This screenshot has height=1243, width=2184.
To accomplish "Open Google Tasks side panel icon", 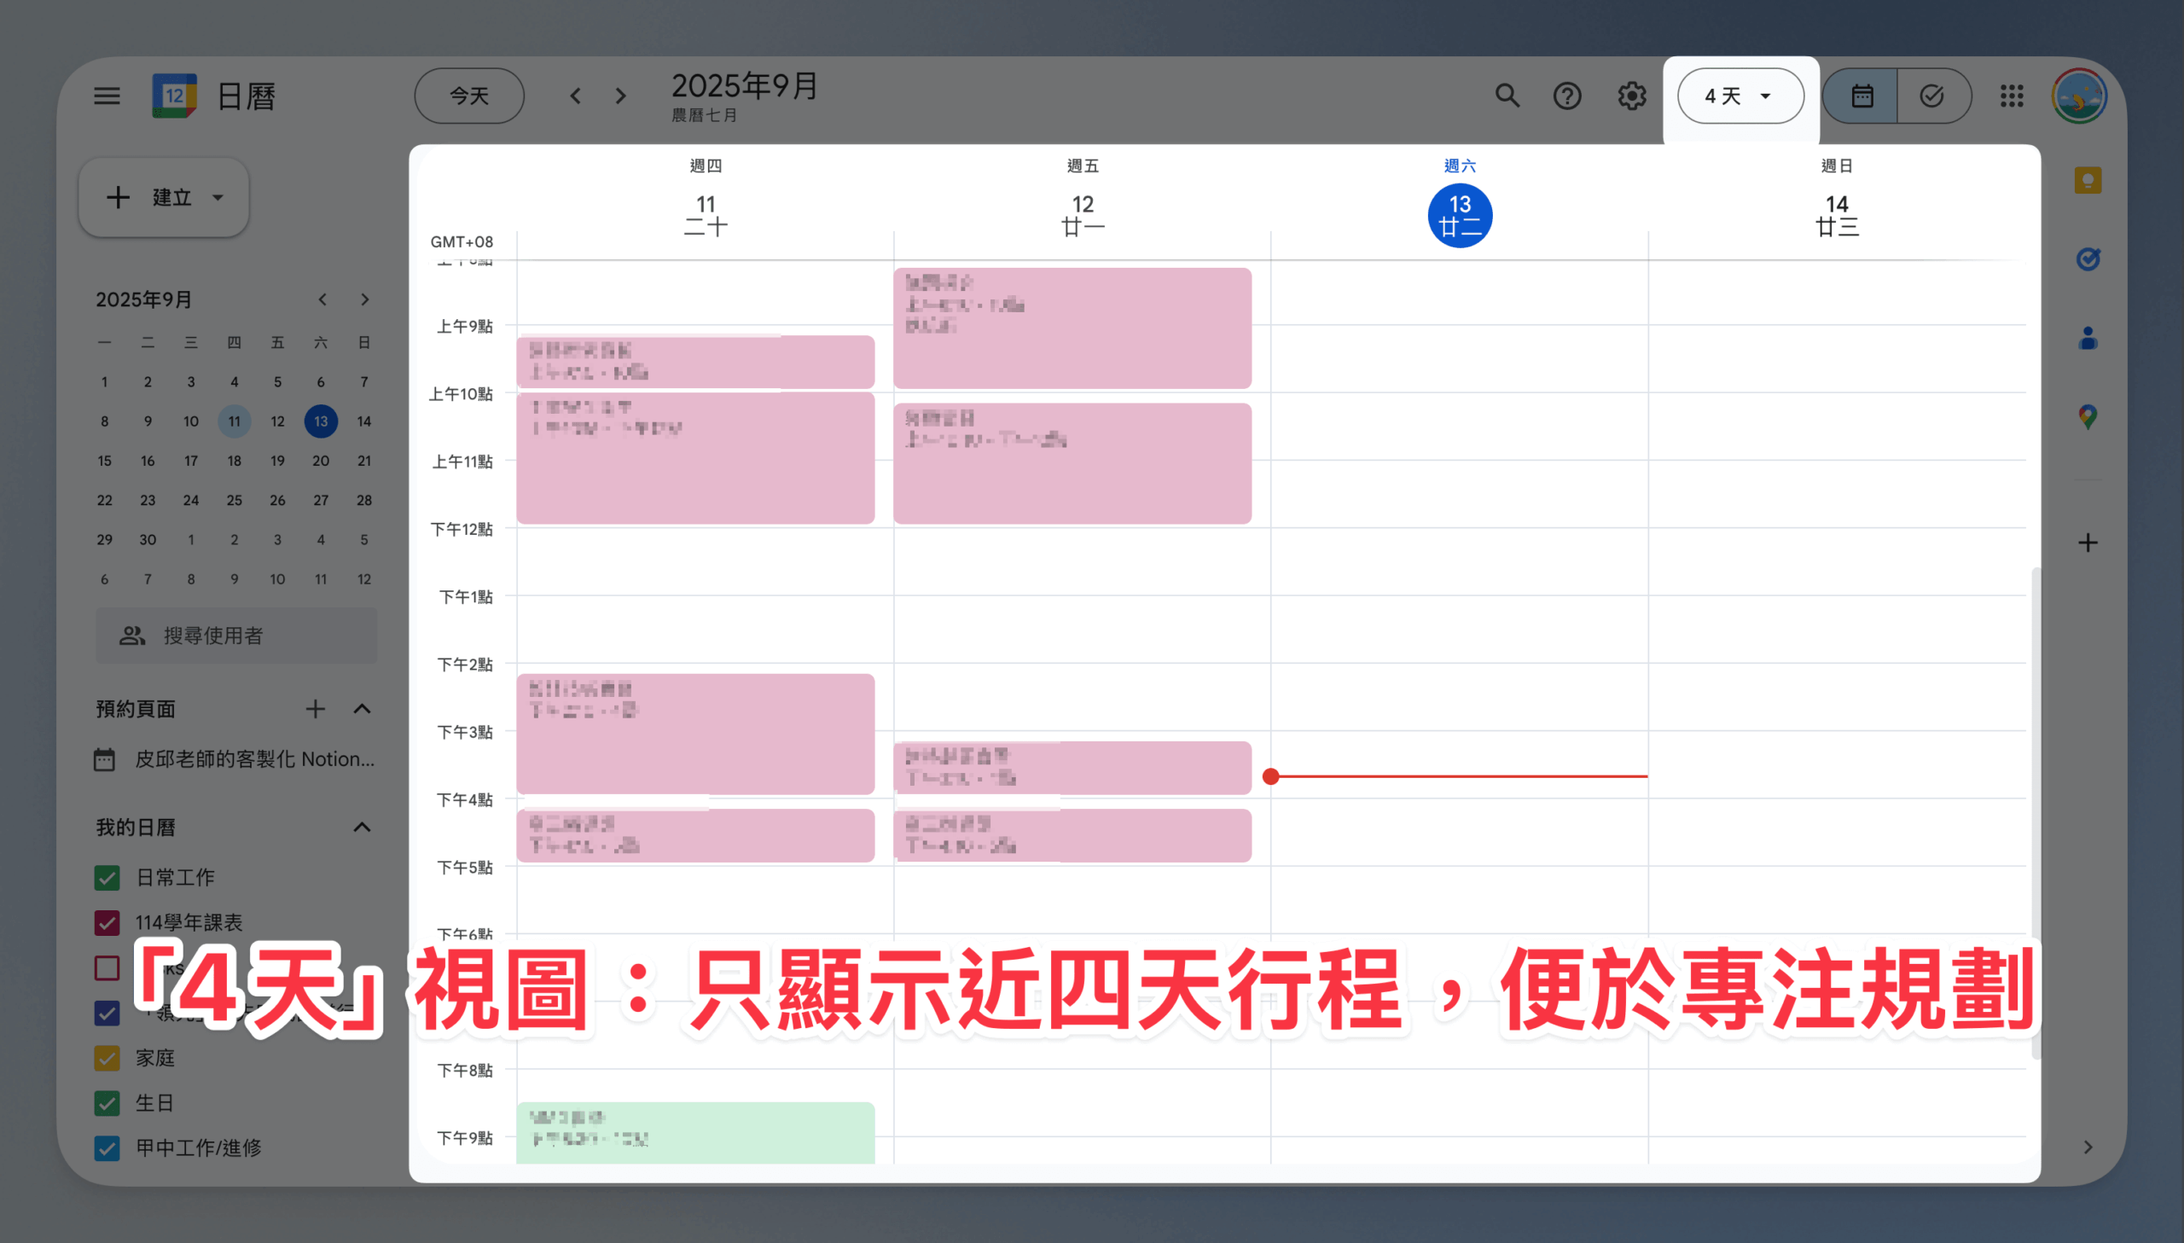I will 2088,258.
